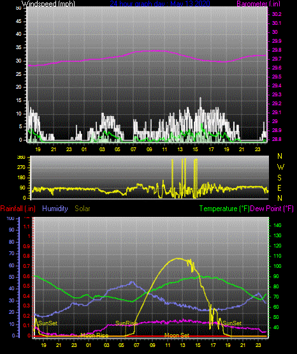Viewport: 297px width, 354px height.
Task: Click the "28.9" barometer axis value
Action: coord(277,131)
